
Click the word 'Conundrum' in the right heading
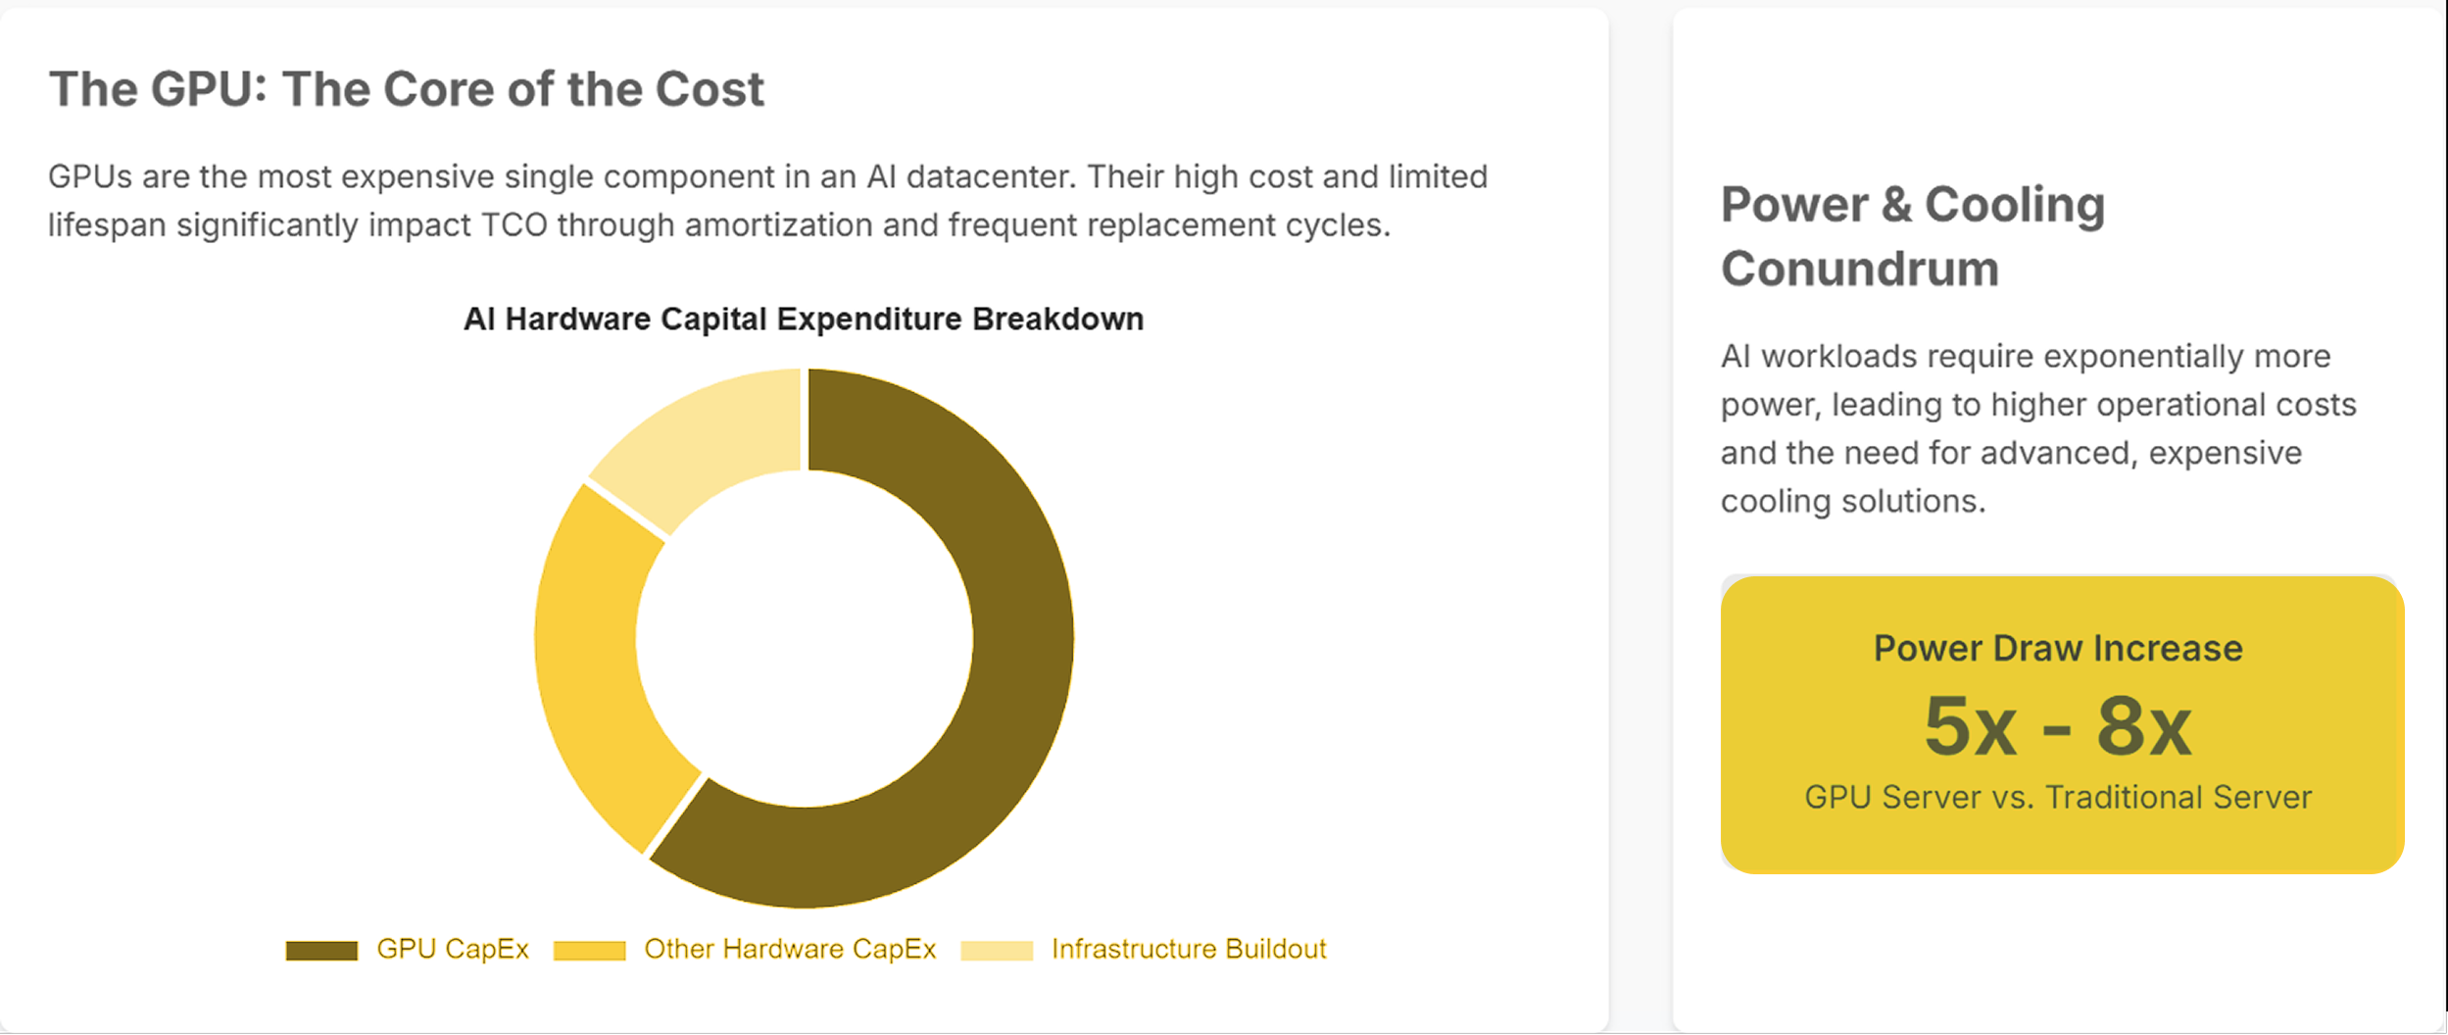tap(1859, 269)
